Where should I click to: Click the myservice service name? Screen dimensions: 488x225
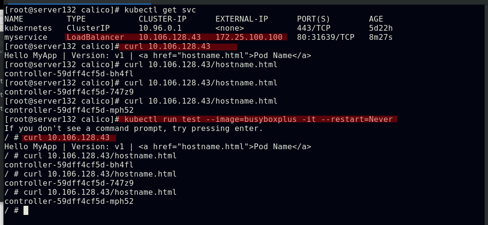(x=25, y=37)
